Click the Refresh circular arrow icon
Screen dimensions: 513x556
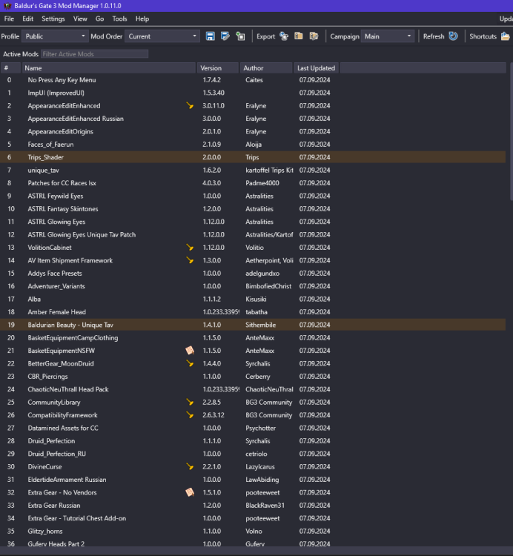click(452, 36)
